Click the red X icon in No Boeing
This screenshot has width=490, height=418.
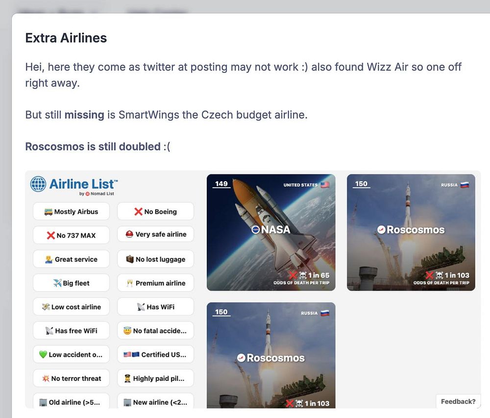[138, 212]
